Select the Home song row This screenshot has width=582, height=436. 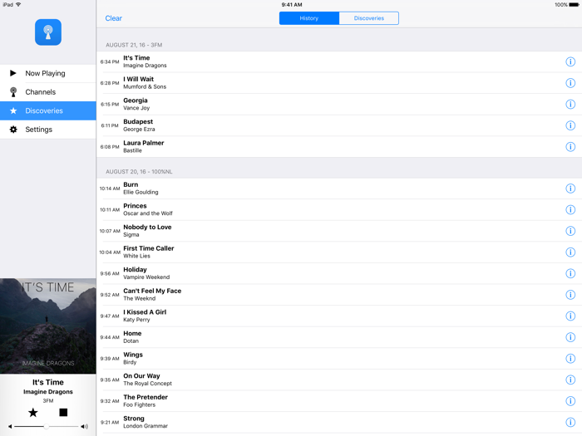(339, 337)
